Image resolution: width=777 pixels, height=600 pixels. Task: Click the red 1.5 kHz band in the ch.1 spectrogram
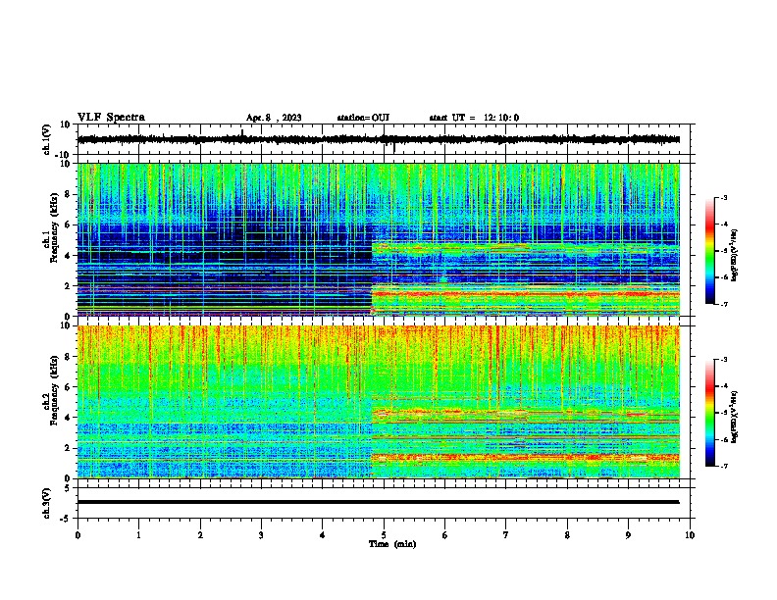tap(525, 294)
